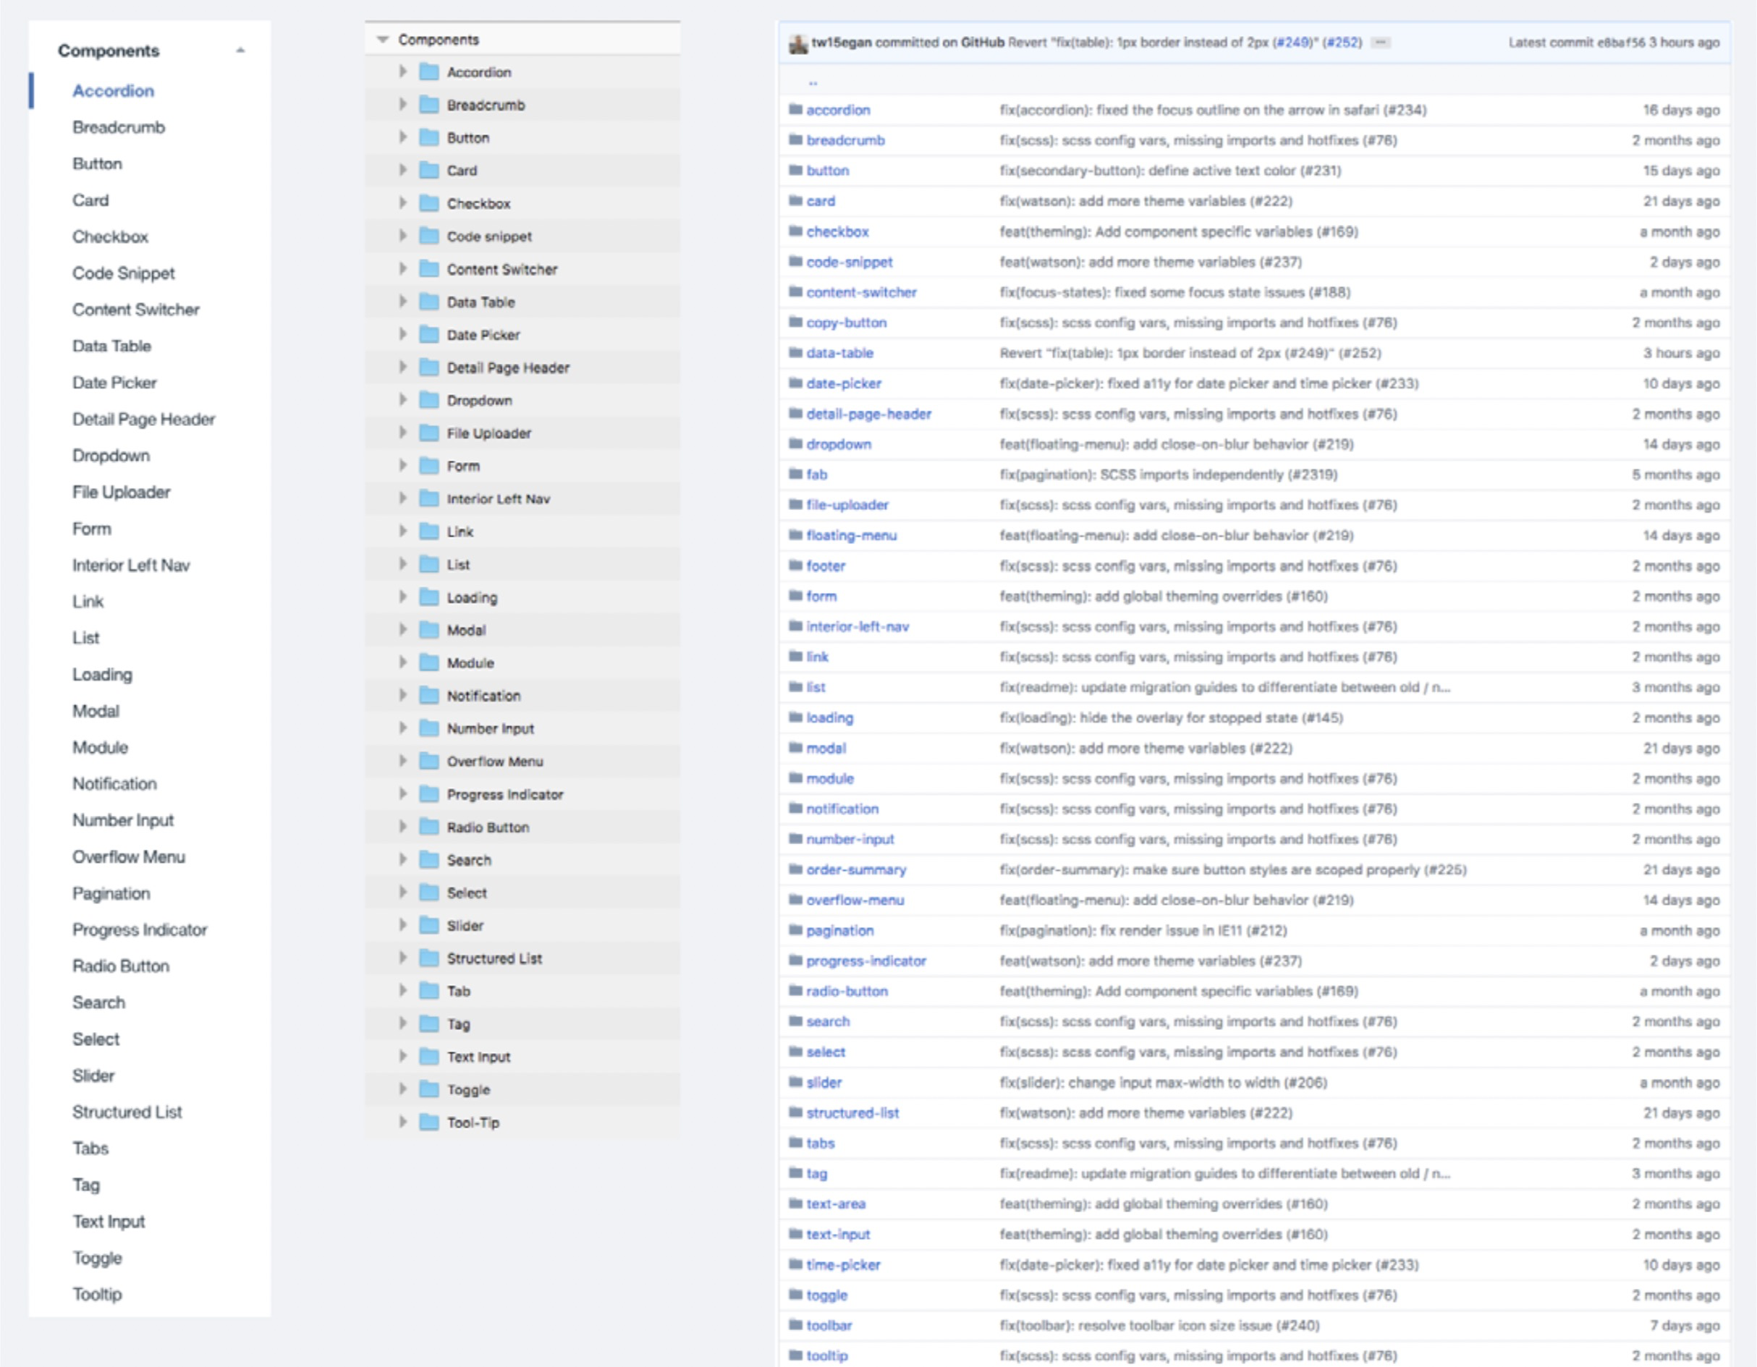1757x1367 pixels.
Task: Select Pagination in the sidebar menu
Action: 111,893
